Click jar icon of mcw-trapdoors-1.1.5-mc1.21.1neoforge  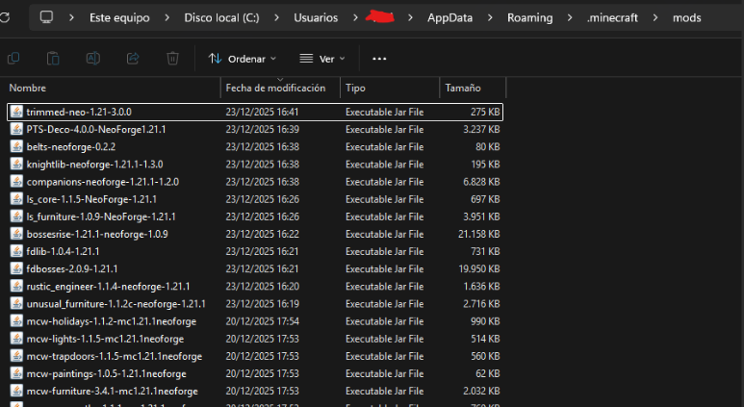(16, 356)
